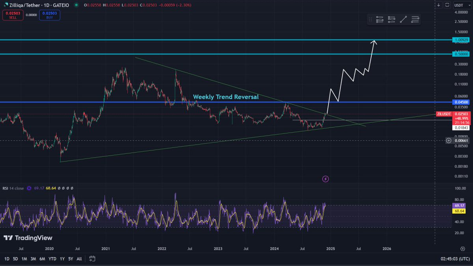
Task: Click the RSI 14 close indicator label
Action: click(x=13, y=189)
